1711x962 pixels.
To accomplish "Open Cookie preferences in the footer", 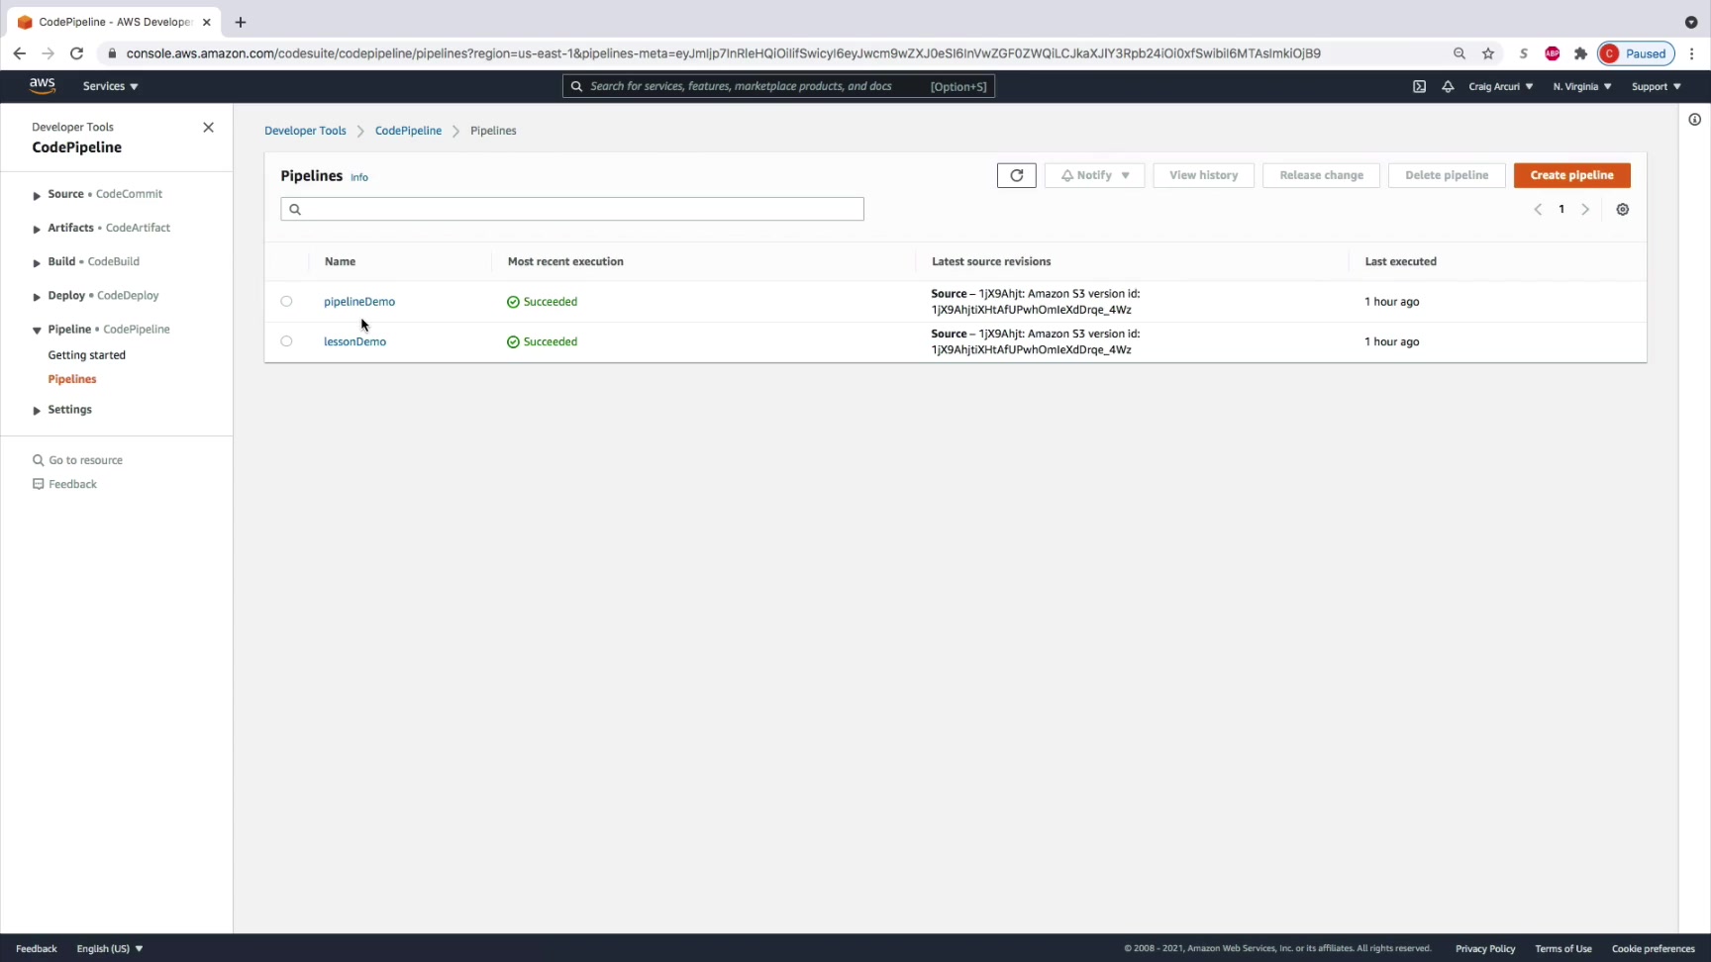I will 1654,948.
